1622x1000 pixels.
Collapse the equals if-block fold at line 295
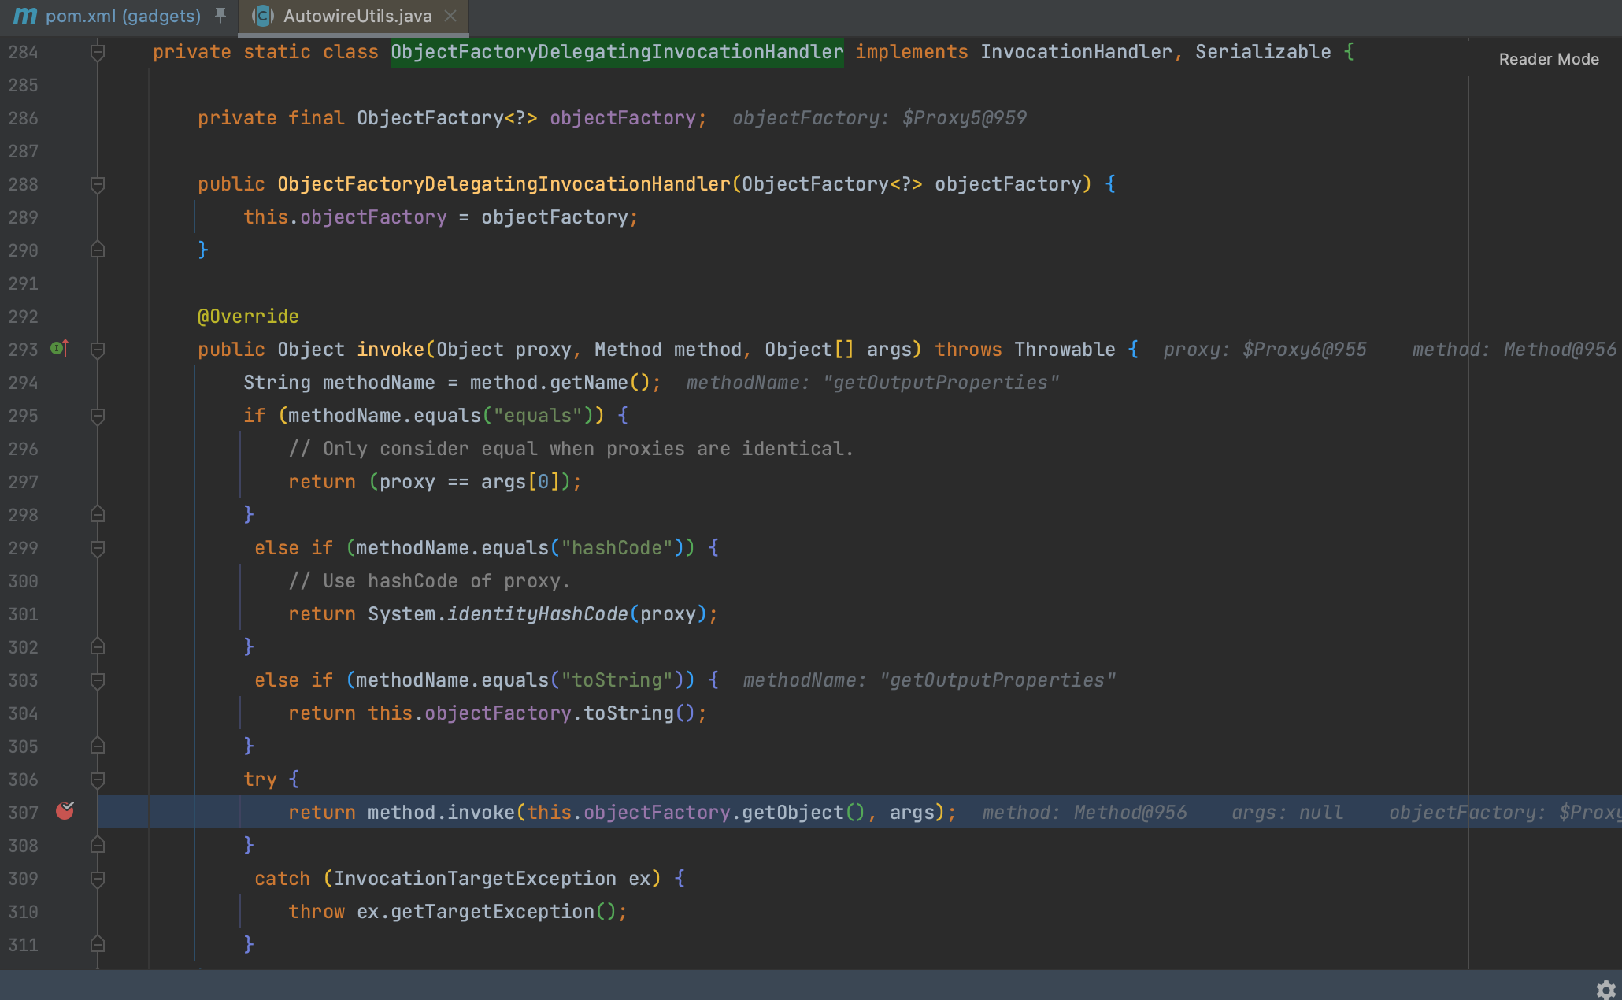98,417
